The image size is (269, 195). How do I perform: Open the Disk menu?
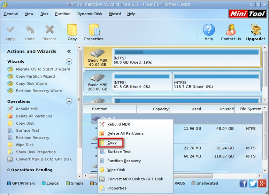(44, 14)
